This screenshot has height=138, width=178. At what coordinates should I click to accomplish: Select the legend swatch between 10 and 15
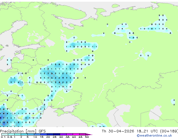tap(37, 134)
